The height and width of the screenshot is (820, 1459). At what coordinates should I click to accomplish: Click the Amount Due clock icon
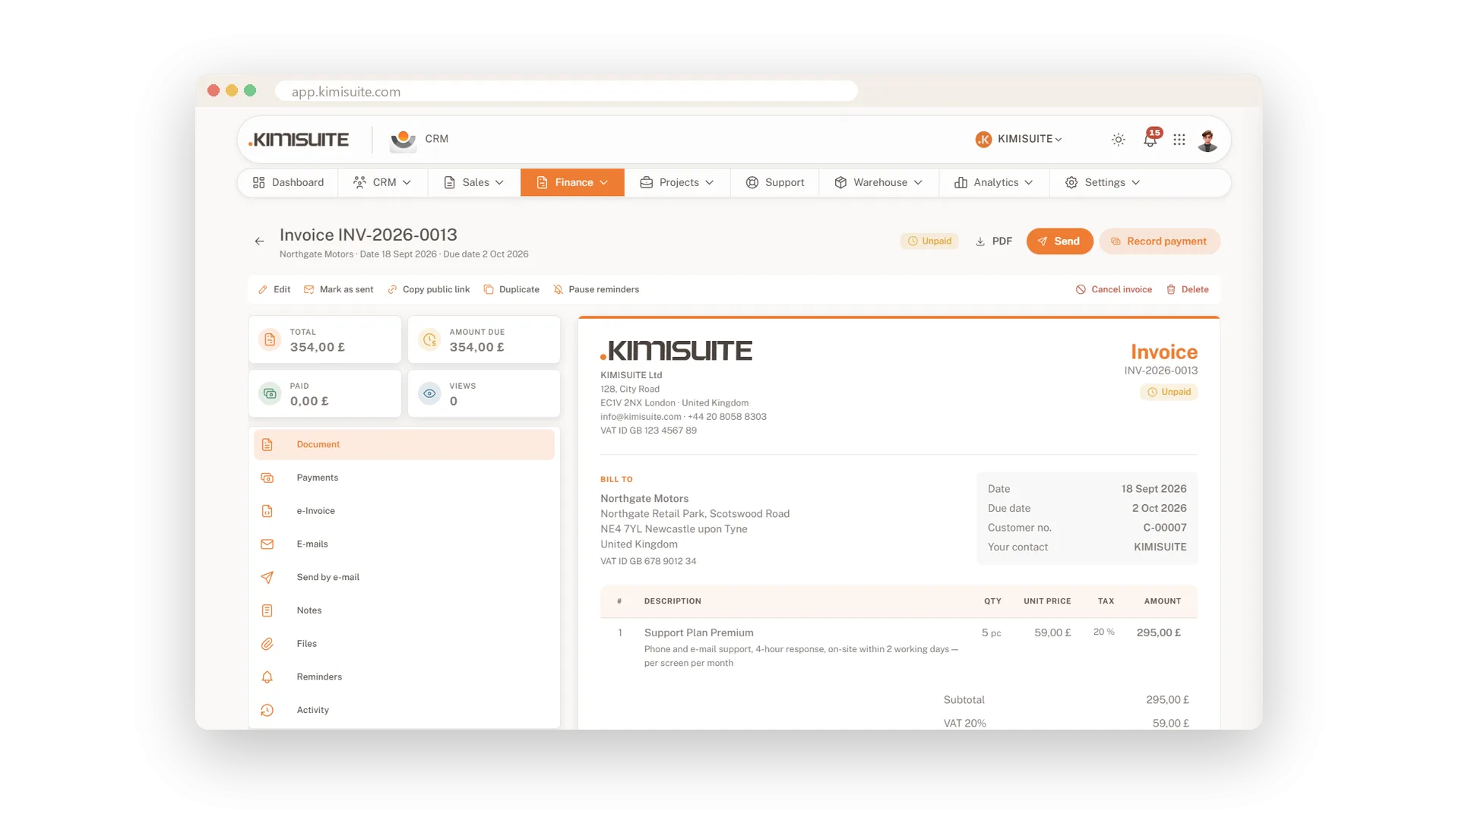click(x=429, y=340)
